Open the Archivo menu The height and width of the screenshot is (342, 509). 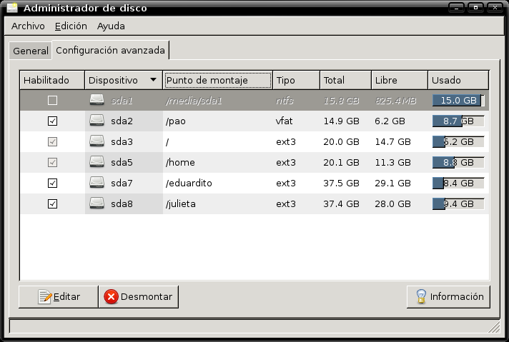point(28,26)
